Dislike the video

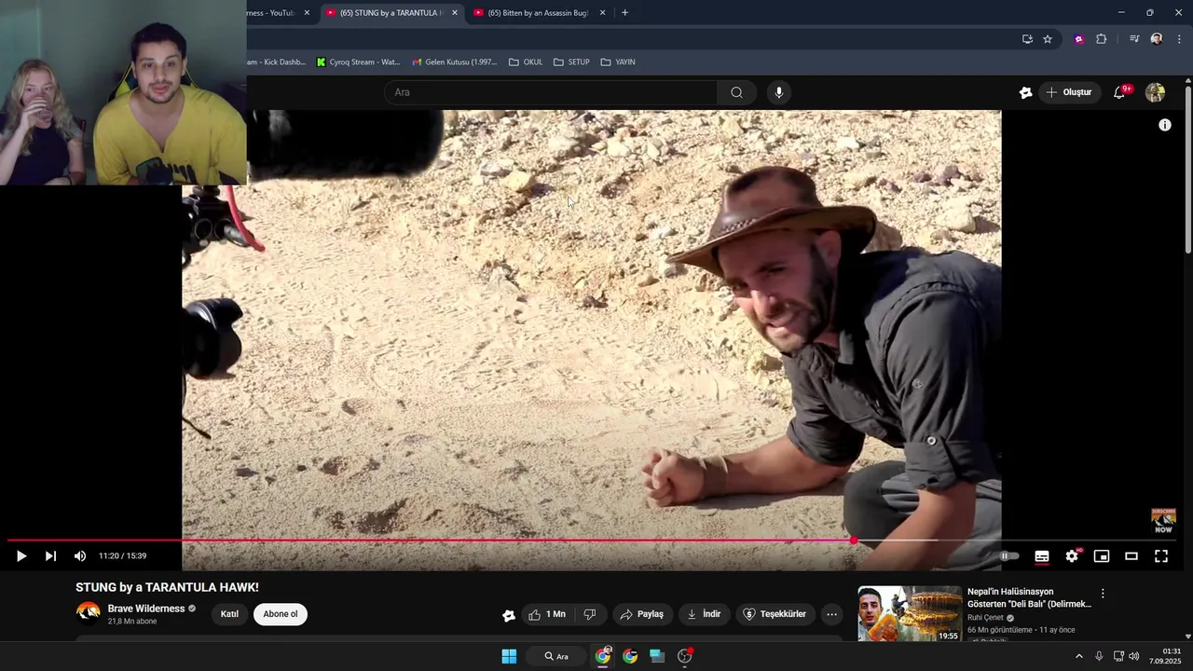[589, 614]
